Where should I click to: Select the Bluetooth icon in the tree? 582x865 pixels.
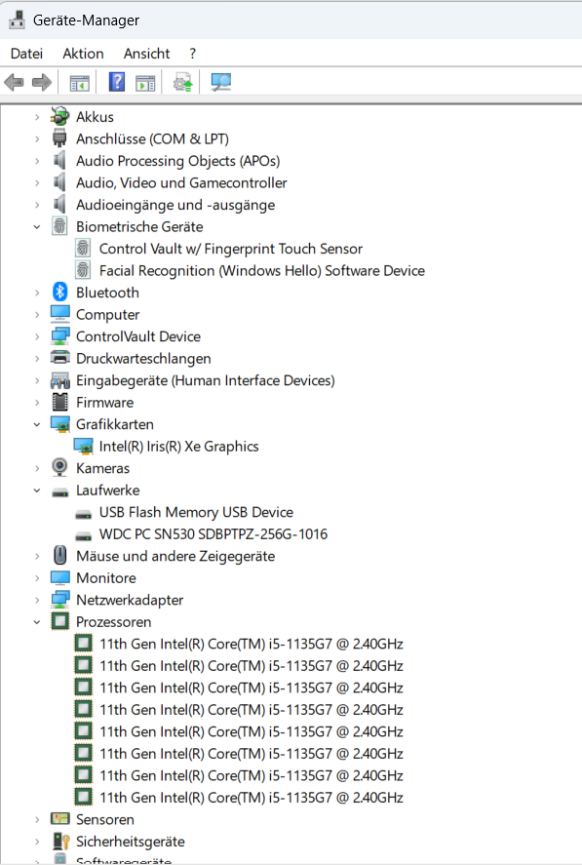point(59,292)
